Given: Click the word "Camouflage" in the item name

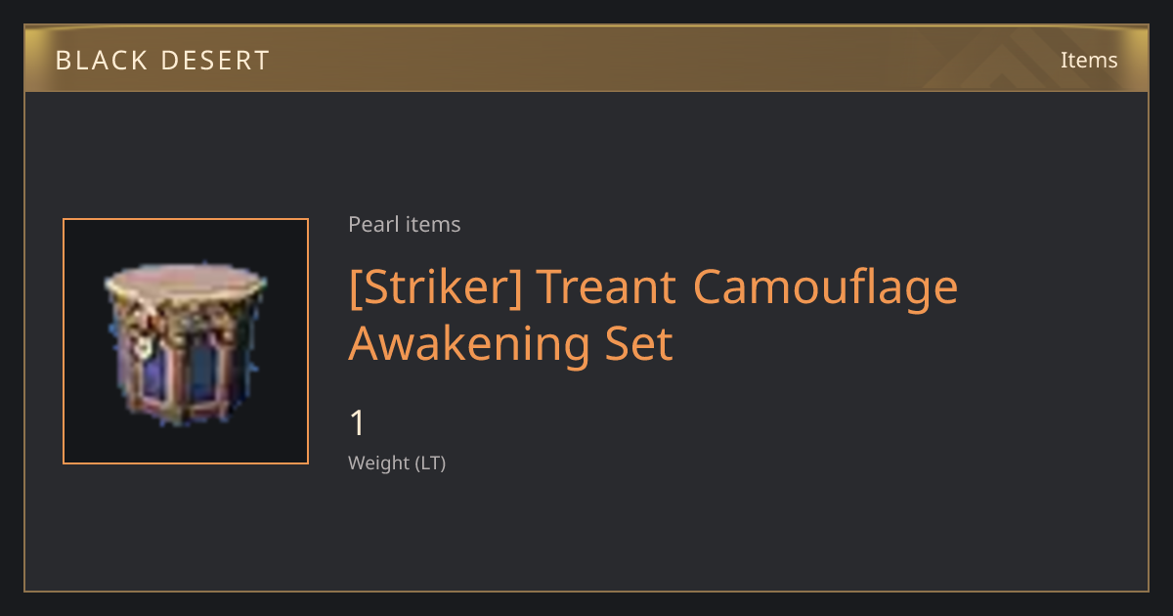Looking at the screenshot, I should (825, 287).
